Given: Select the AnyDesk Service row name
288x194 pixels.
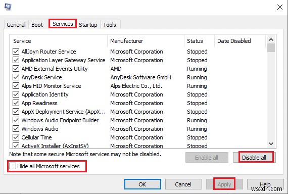Looking at the screenshot, I should [x=42, y=77].
